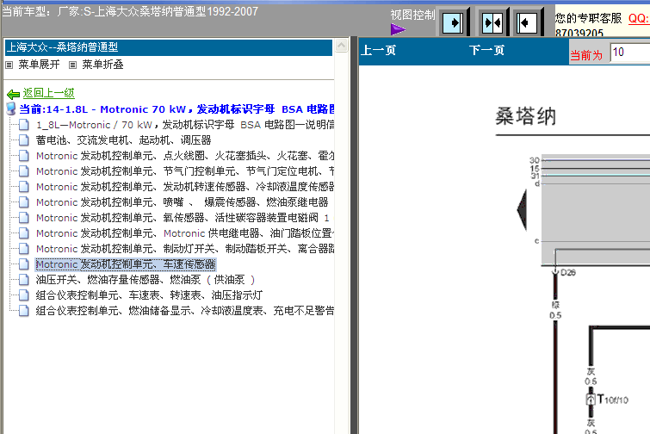Screen dimensions: 650x434
Task: Open 返回上一级 link
Action: coord(48,93)
